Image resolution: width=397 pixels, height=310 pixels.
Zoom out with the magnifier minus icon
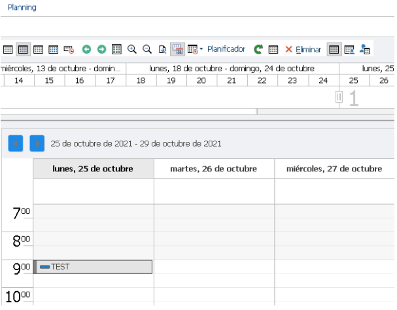(147, 49)
